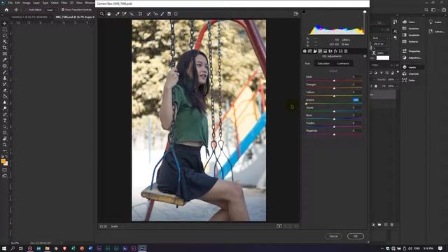Open the File menu
This screenshot has height=252, width=448.
[10, 3]
